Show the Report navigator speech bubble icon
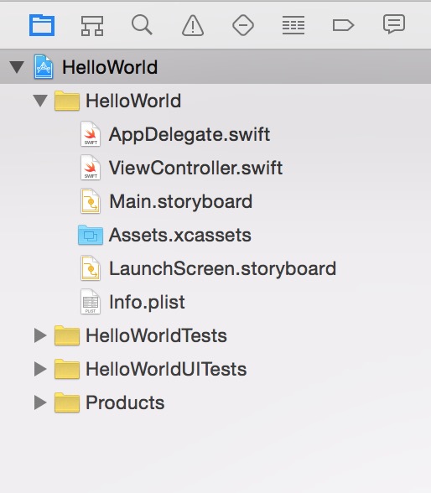431x493 pixels. [394, 23]
